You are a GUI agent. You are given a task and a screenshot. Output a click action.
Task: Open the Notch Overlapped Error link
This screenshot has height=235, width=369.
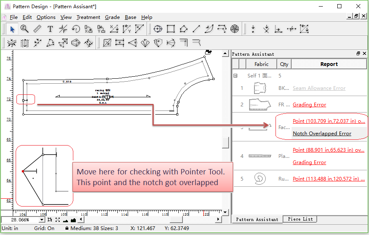322,134
